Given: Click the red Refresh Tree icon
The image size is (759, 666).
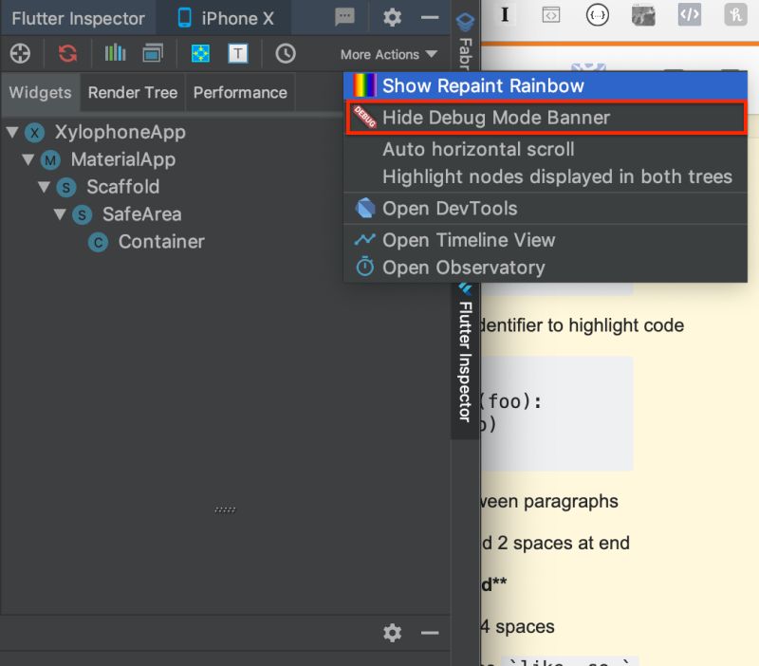Looking at the screenshot, I should [x=67, y=53].
